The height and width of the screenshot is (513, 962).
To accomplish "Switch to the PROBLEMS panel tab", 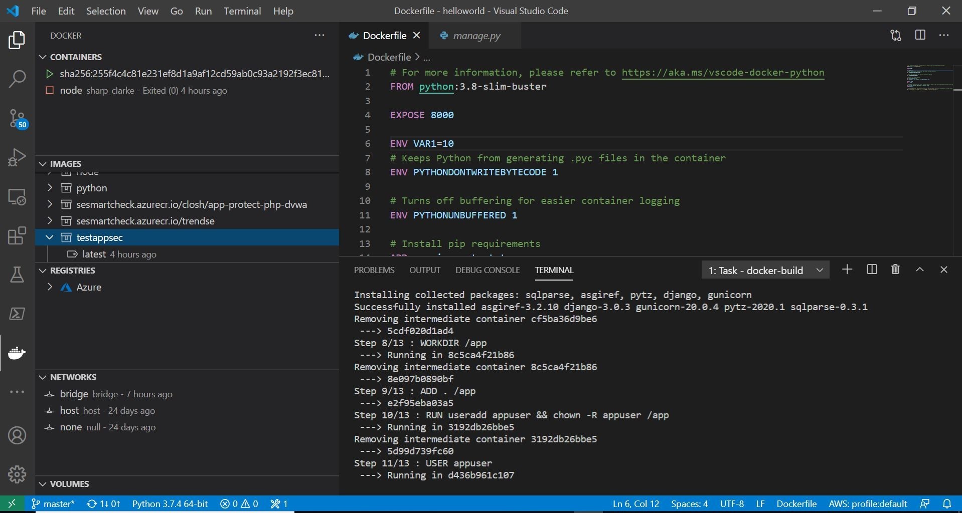I will tap(374, 270).
